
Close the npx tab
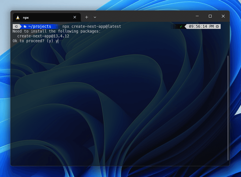(x=75, y=17)
